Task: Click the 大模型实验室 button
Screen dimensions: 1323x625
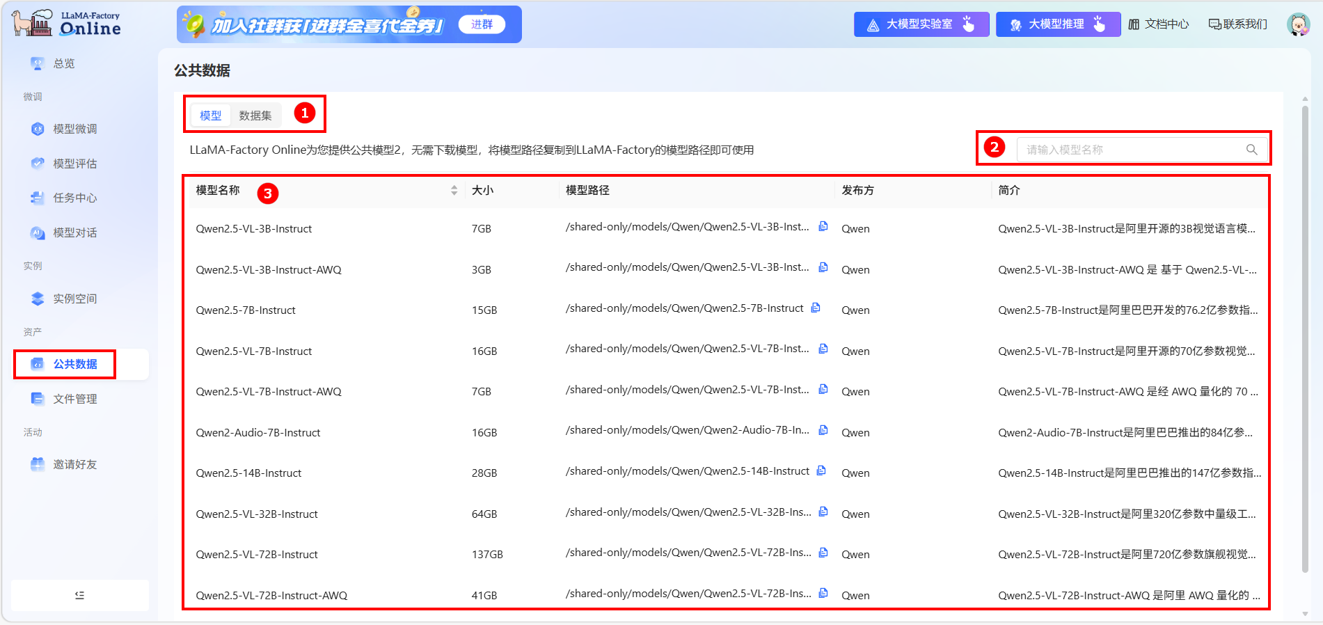Action: coord(921,24)
